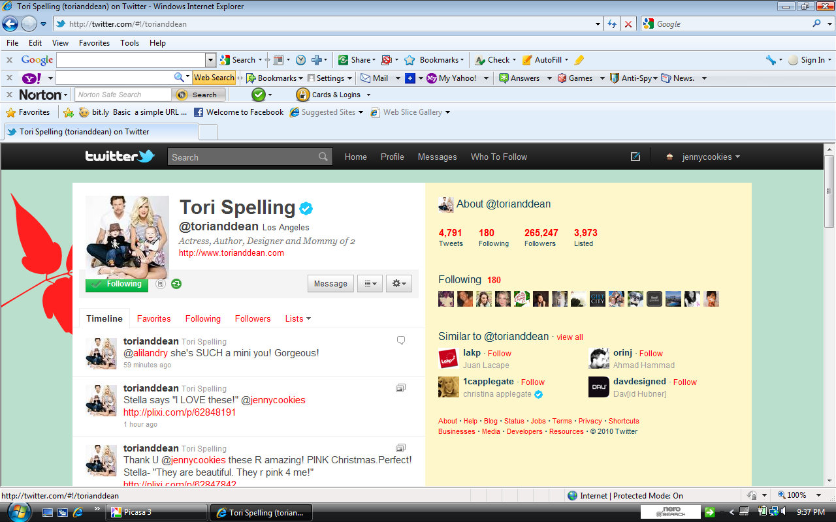Click the IE Refresh button
This screenshot has height=522, width=836.
(612, 23)
